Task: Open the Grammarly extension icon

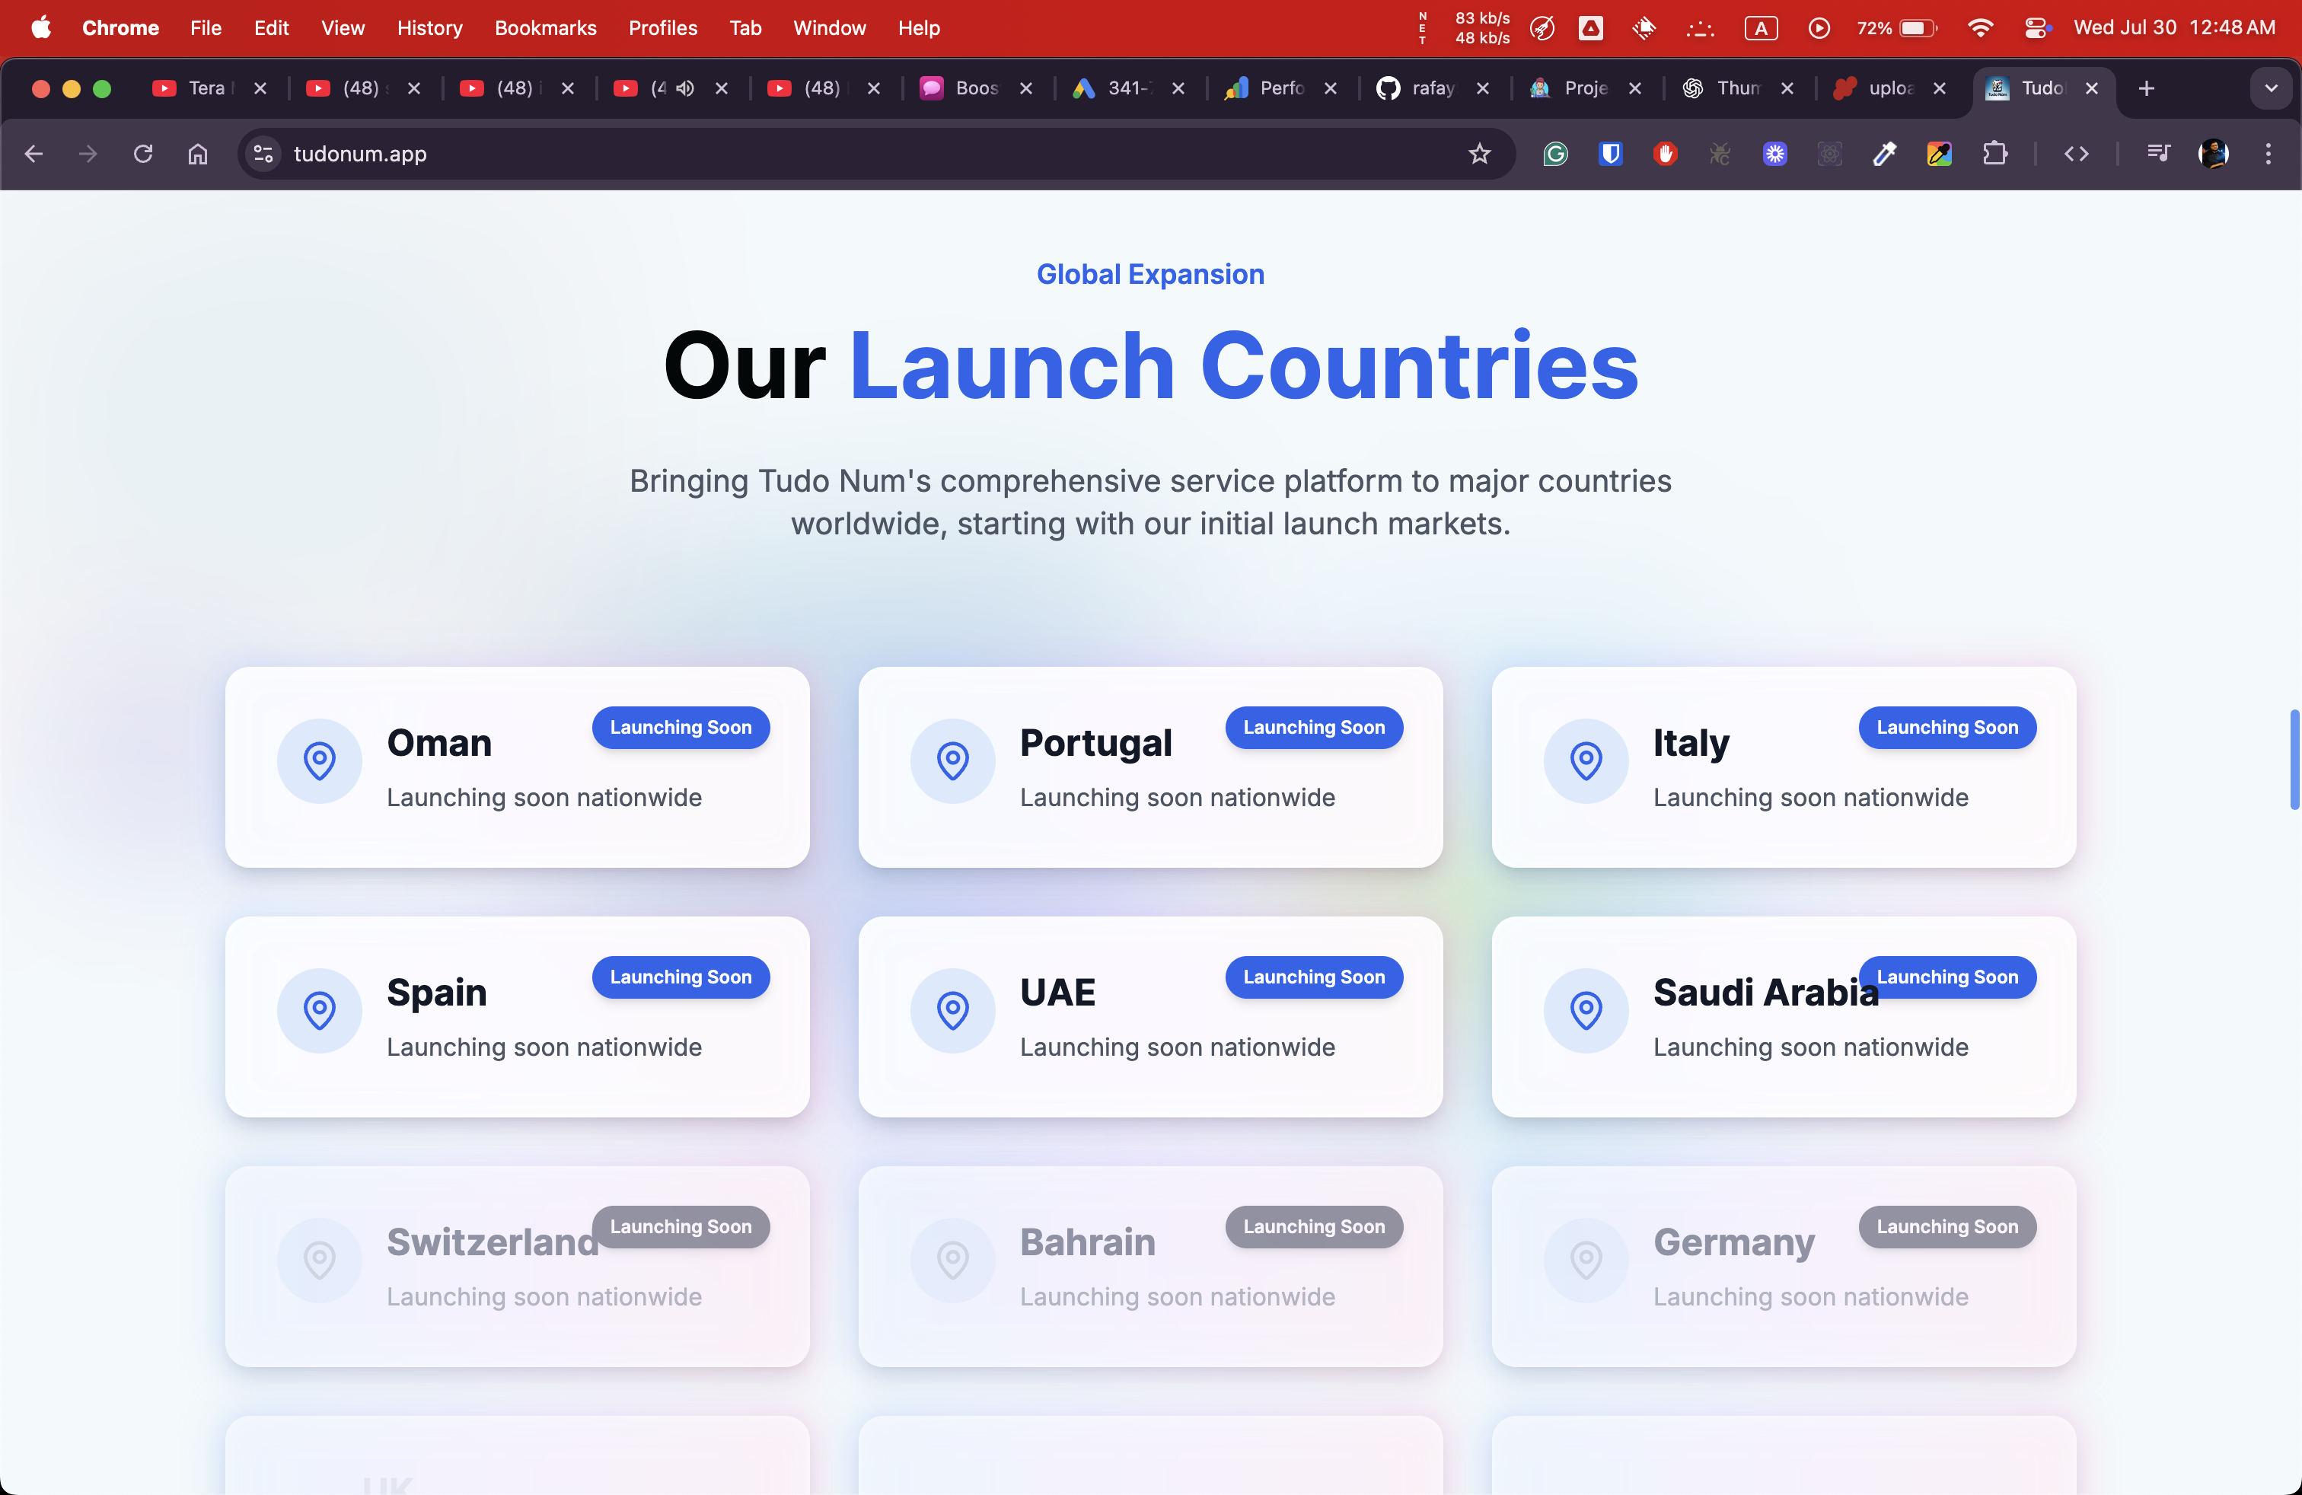Action: click(x=1555, y=154)
